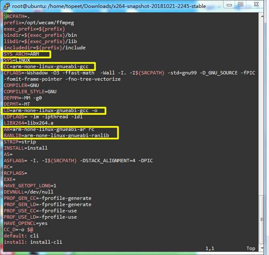Viewport: 269px width, 255px height.
Task: Click the PROF_USE_CC=-fprofile-use line
Action: (x=41, y=211)
